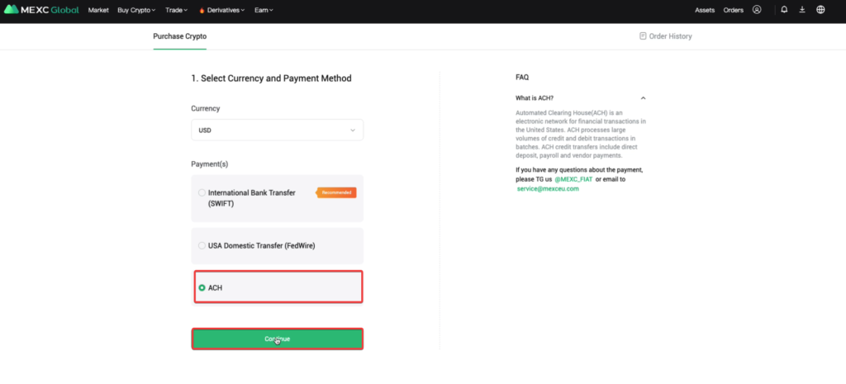Switch to the Purchase Crypto tab

[179, 36]
